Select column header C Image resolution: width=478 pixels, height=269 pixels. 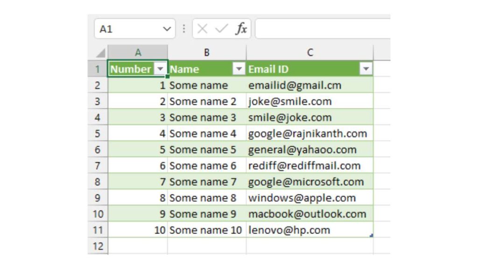tap(310, 52)
